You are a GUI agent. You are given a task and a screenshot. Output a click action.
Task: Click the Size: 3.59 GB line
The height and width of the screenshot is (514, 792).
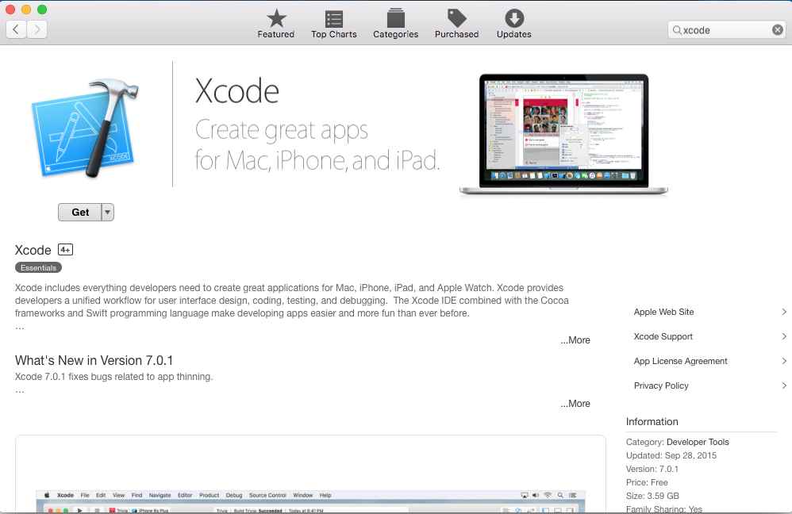(x=652, y=496)
